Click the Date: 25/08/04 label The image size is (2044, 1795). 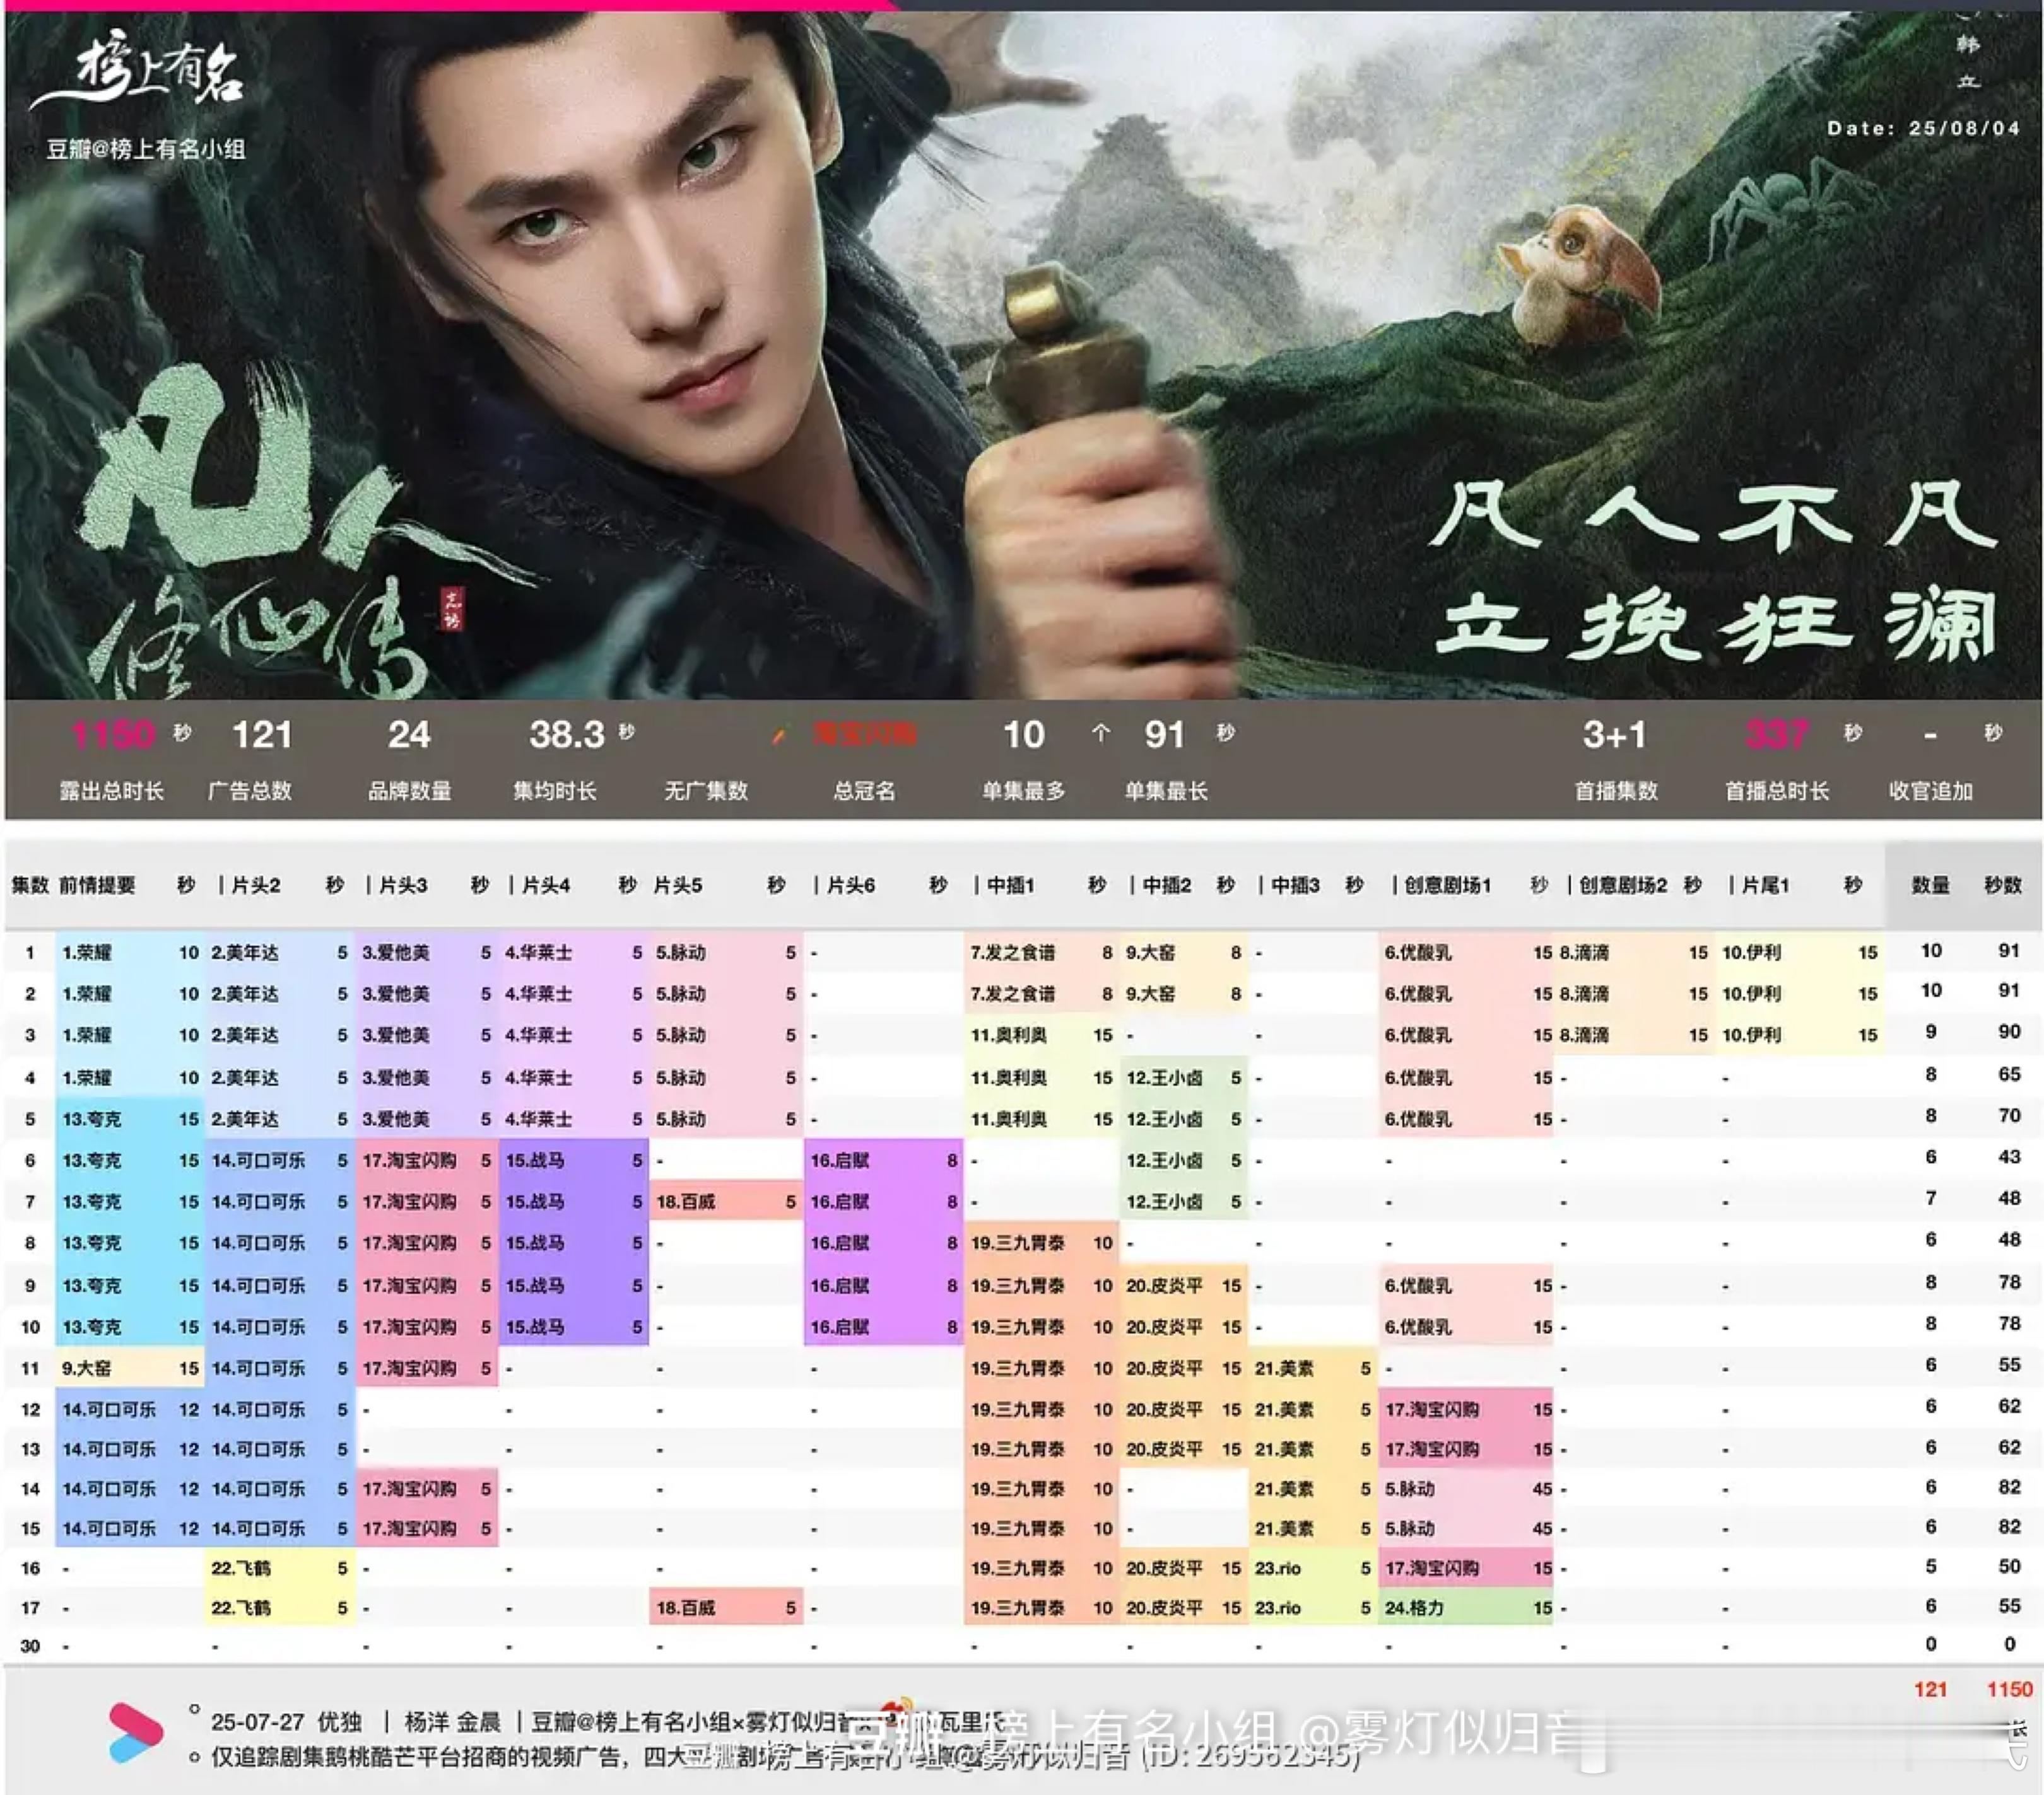(x=1923, y=128)
